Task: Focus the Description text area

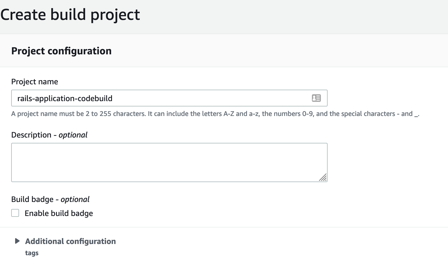Action: (x=169, y=162)
